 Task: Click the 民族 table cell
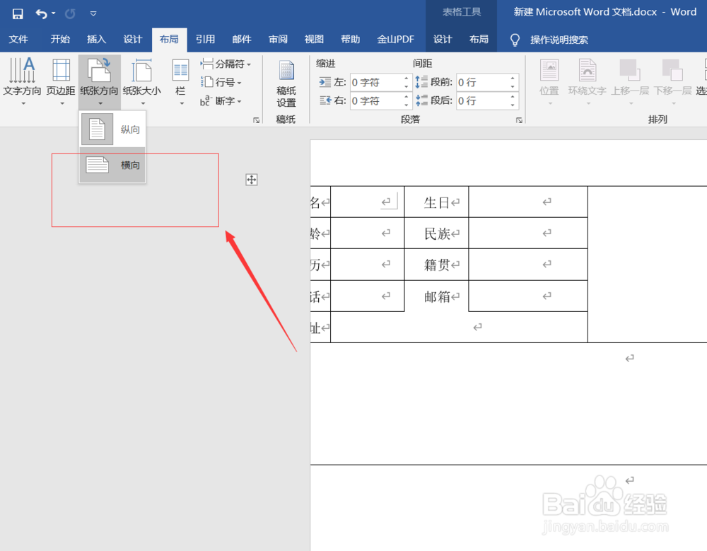(436, 233)
